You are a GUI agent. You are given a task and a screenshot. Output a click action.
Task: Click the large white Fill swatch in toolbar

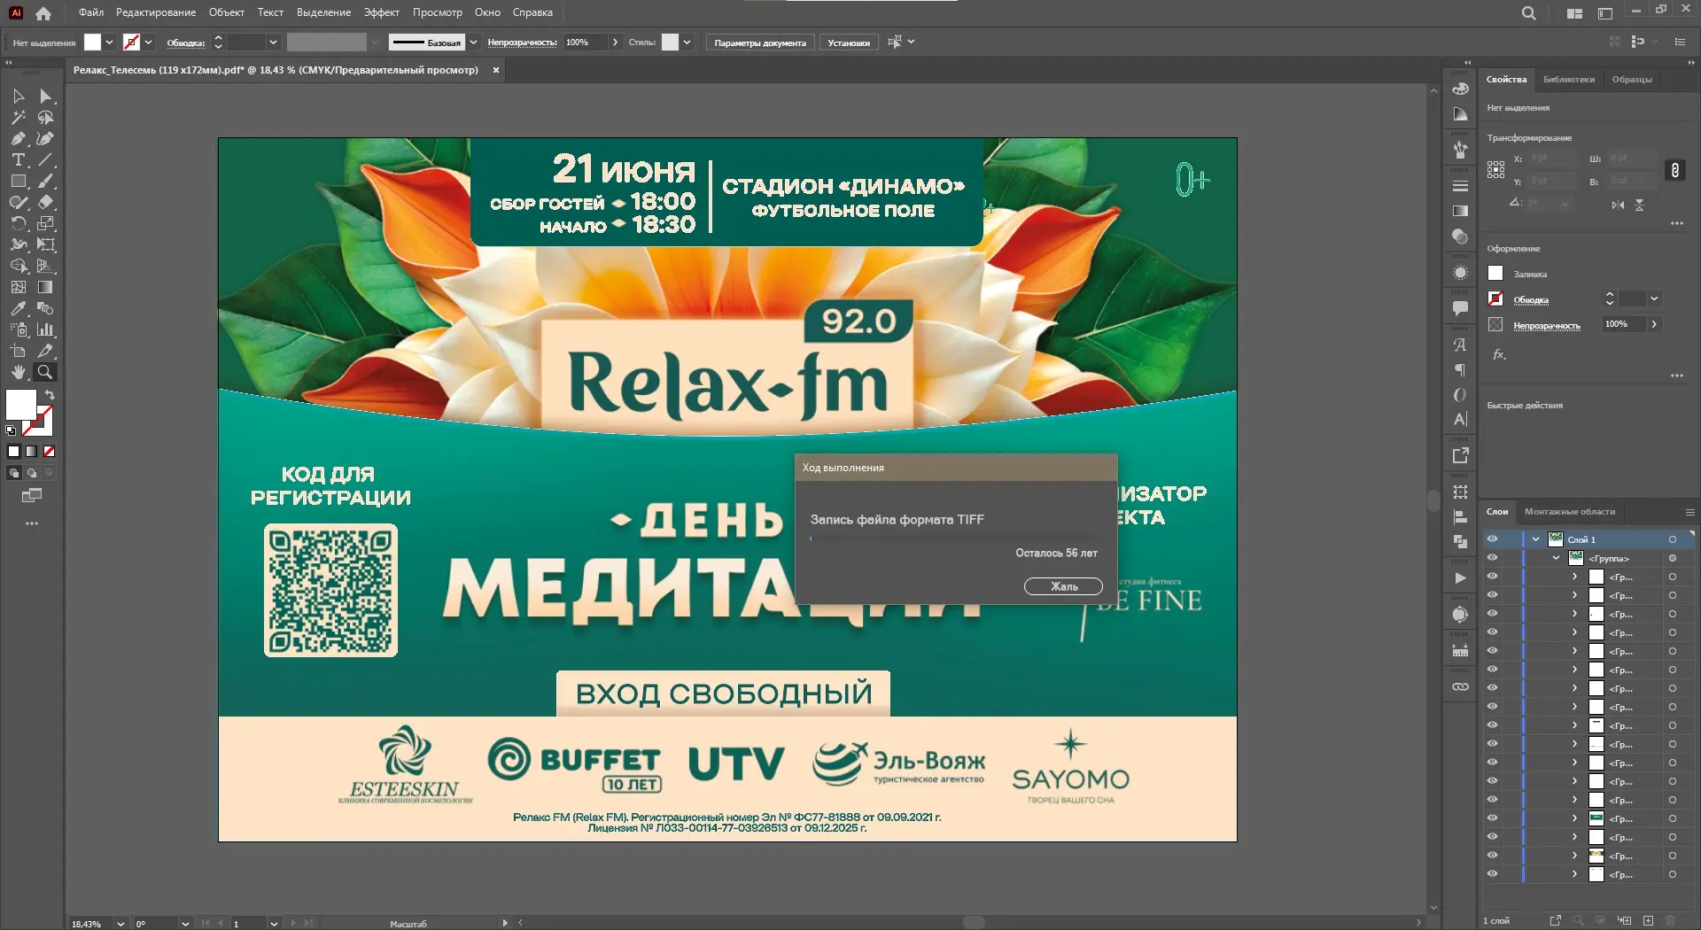click(21, 405)
